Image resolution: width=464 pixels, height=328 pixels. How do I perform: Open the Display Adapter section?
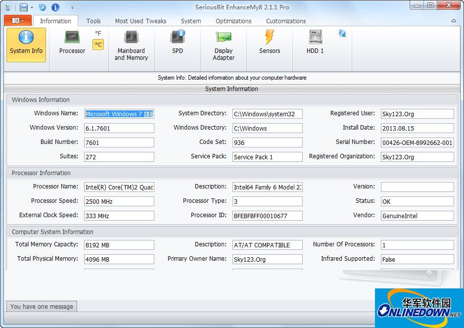coord(224,46)
